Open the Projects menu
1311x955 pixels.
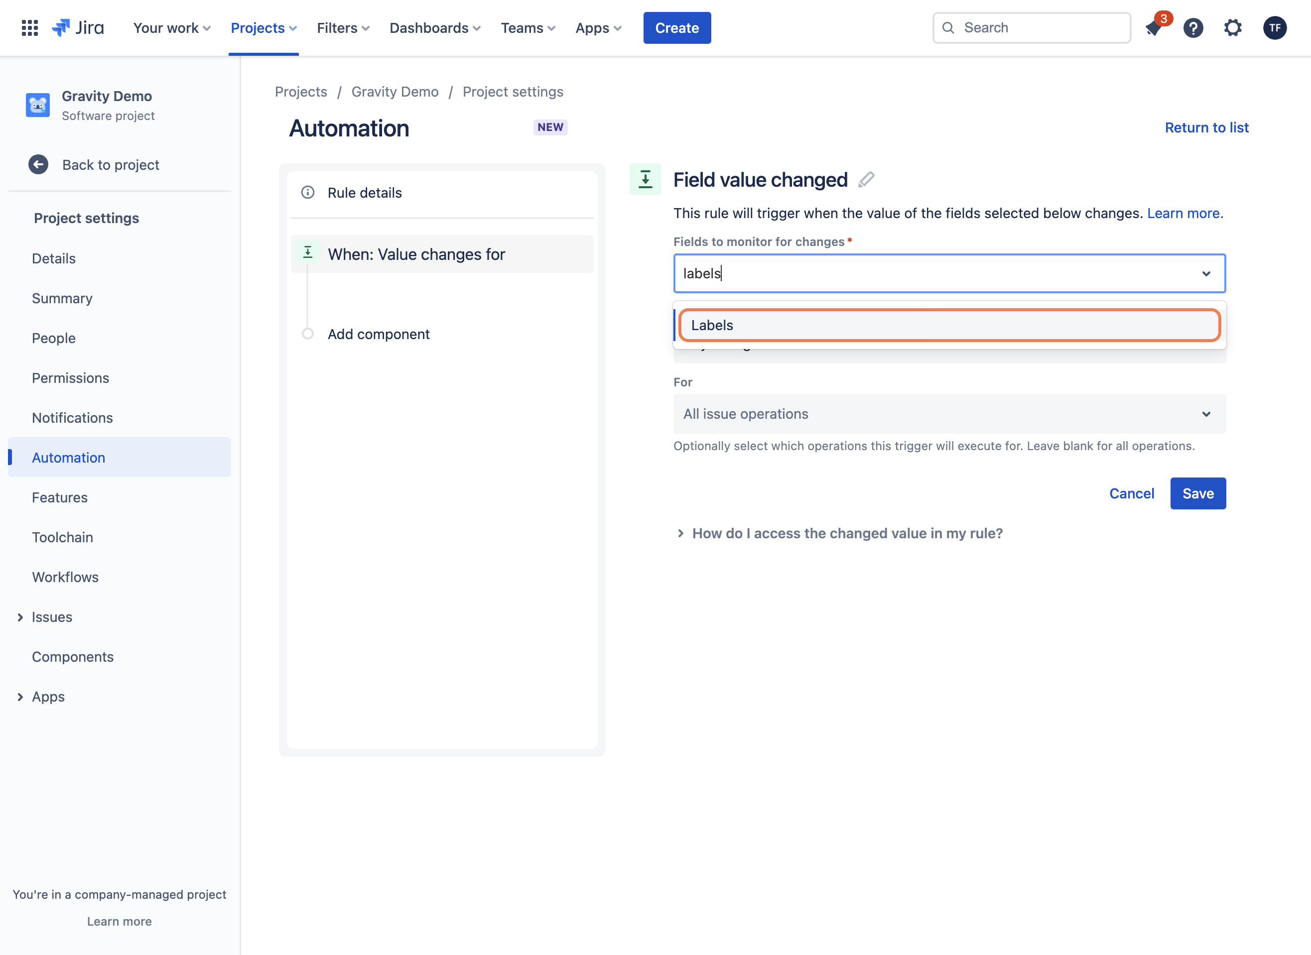(x=263, y=28)
